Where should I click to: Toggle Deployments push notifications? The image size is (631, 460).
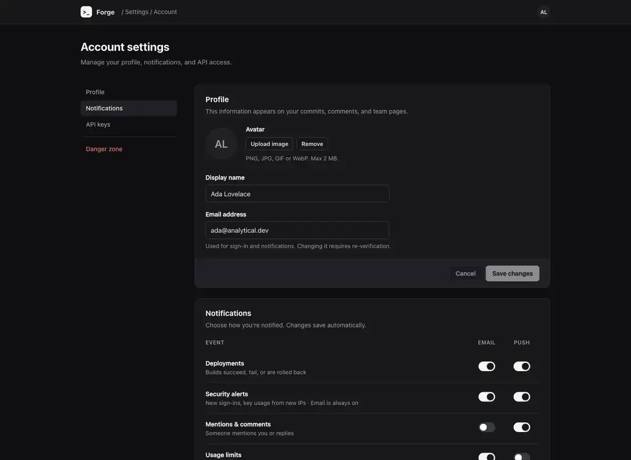[x=522, y=366]
